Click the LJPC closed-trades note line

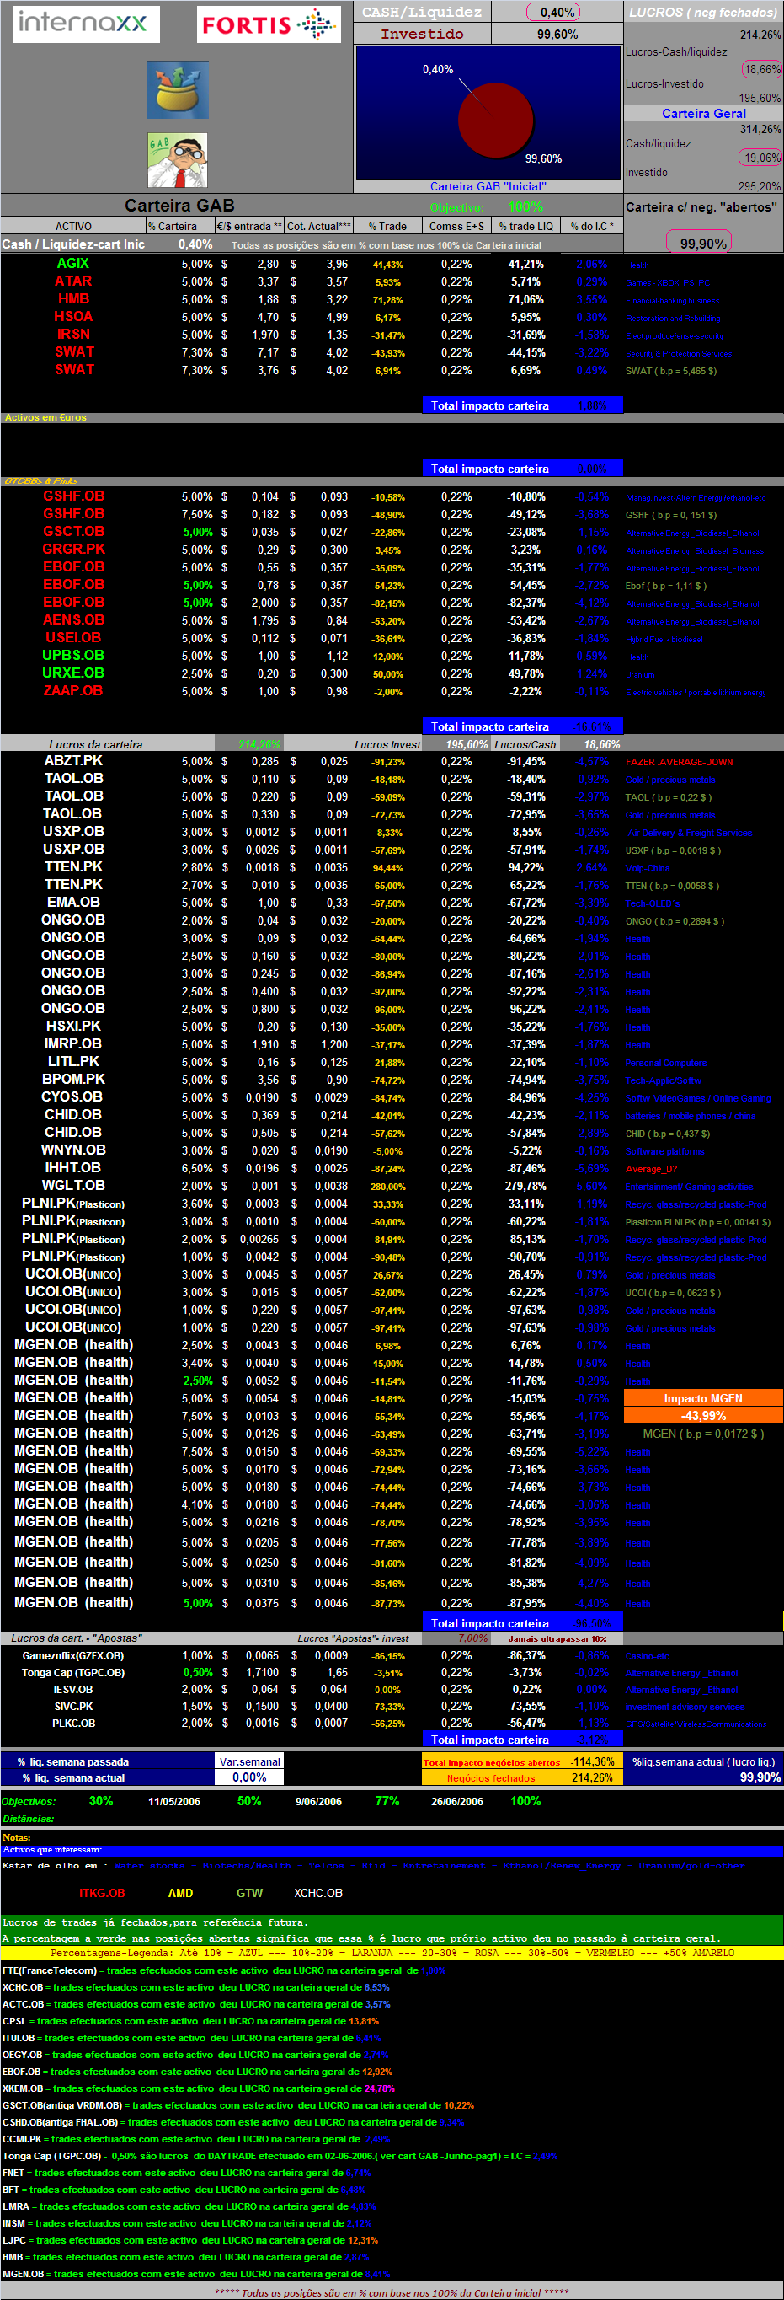190,2239
